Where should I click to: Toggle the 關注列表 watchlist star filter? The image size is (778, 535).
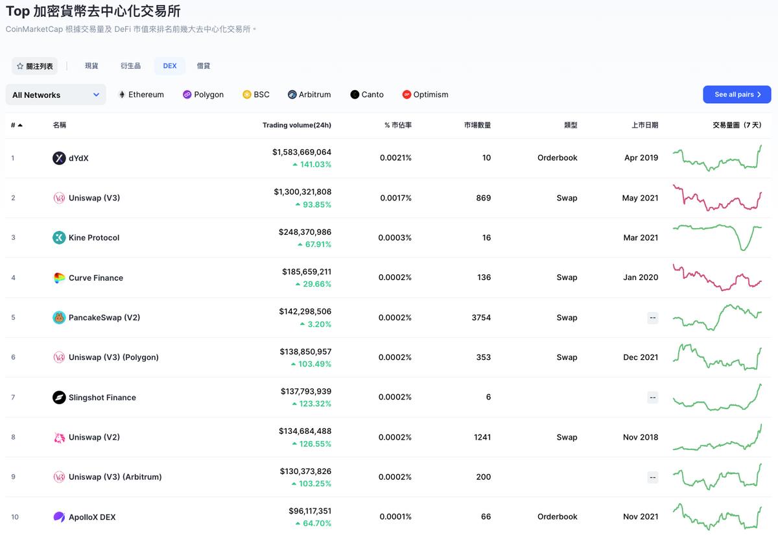click(x=35, y=66)
